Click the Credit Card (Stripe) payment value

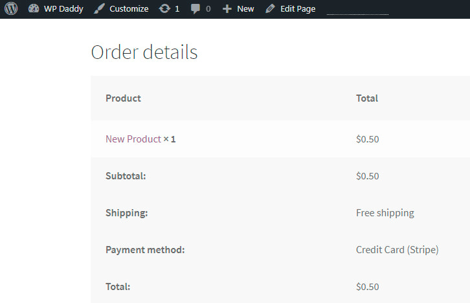(x=397, y=250)
